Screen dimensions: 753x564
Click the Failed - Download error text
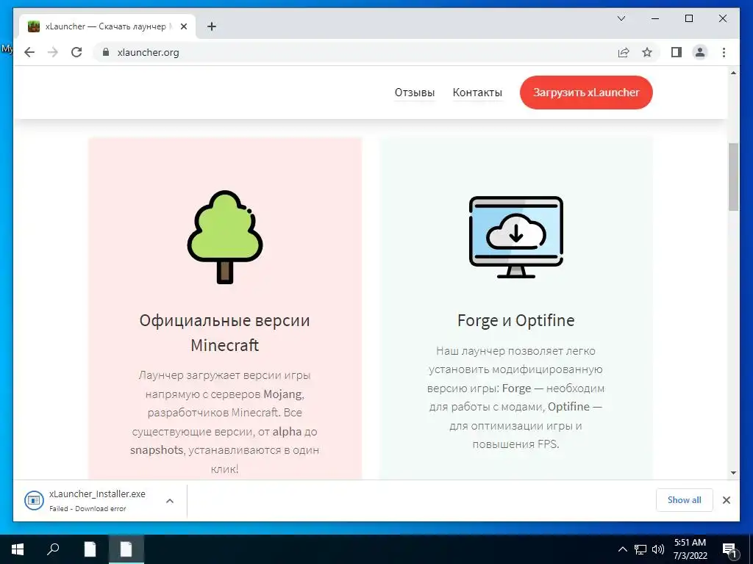(88, 508)
